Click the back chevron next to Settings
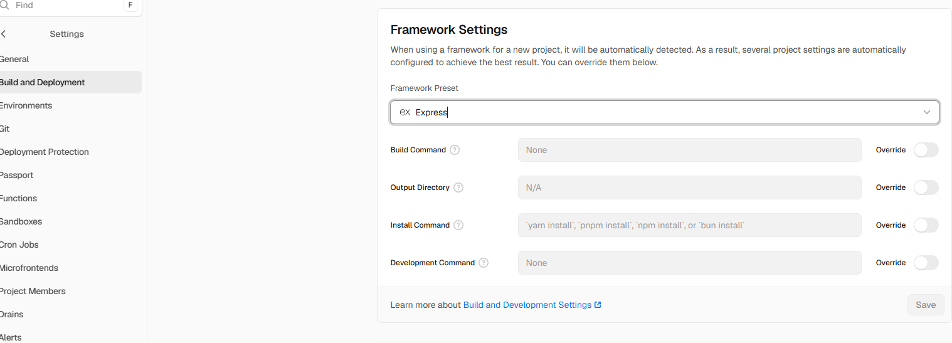 4,34
